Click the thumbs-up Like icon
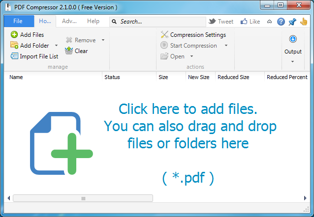 pyautogui.click(x=244, y=21)
